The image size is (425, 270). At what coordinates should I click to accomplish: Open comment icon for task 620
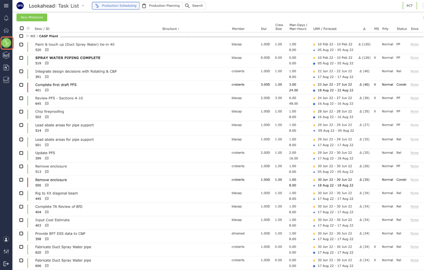point(47,252)
